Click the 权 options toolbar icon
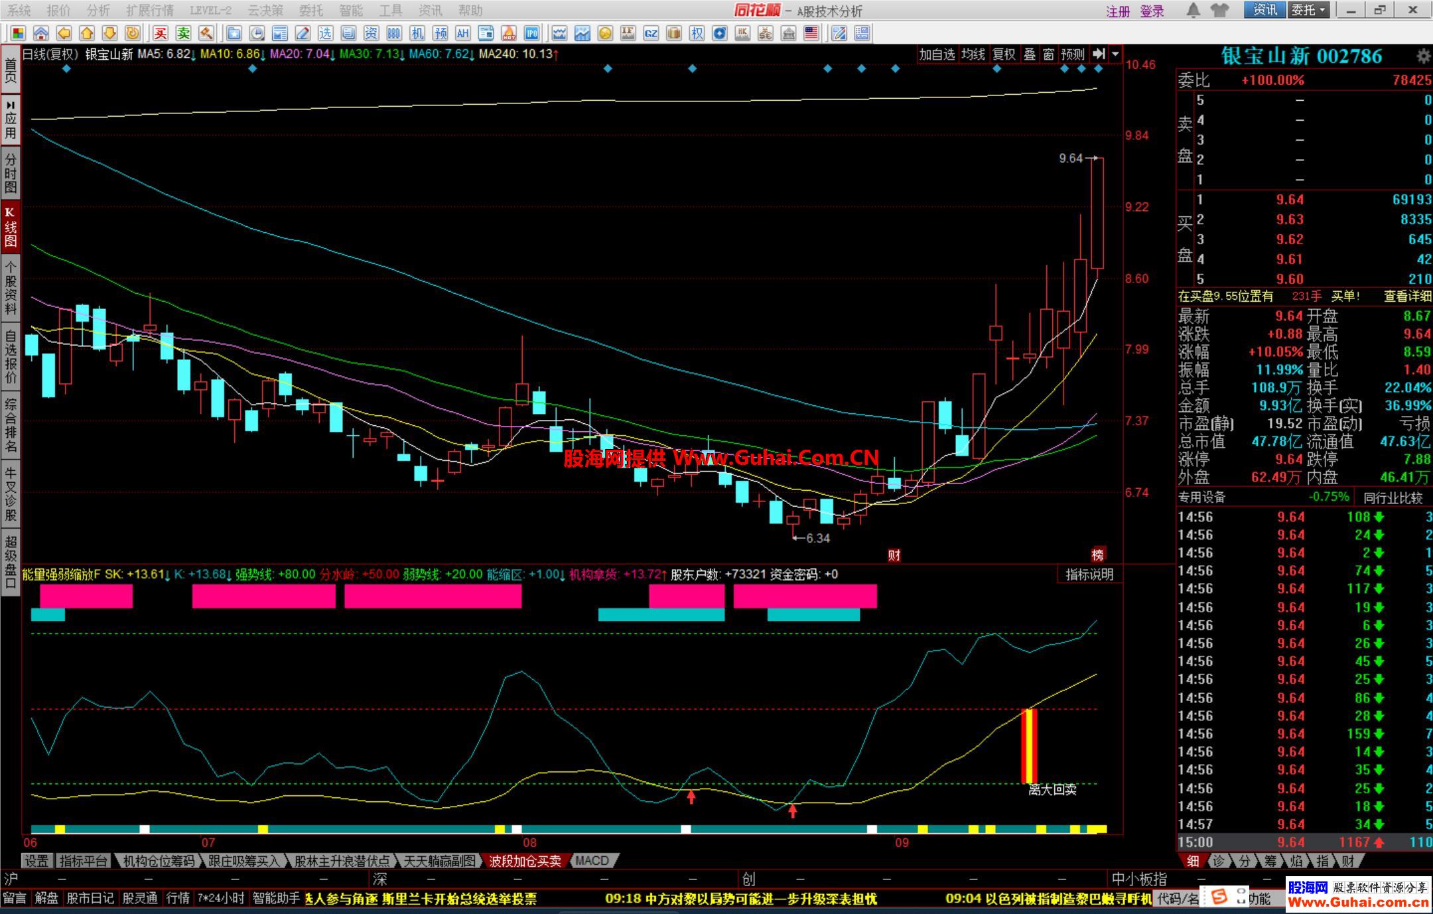The height and width of the screenshot is (914, 1433). coord(697,33)
